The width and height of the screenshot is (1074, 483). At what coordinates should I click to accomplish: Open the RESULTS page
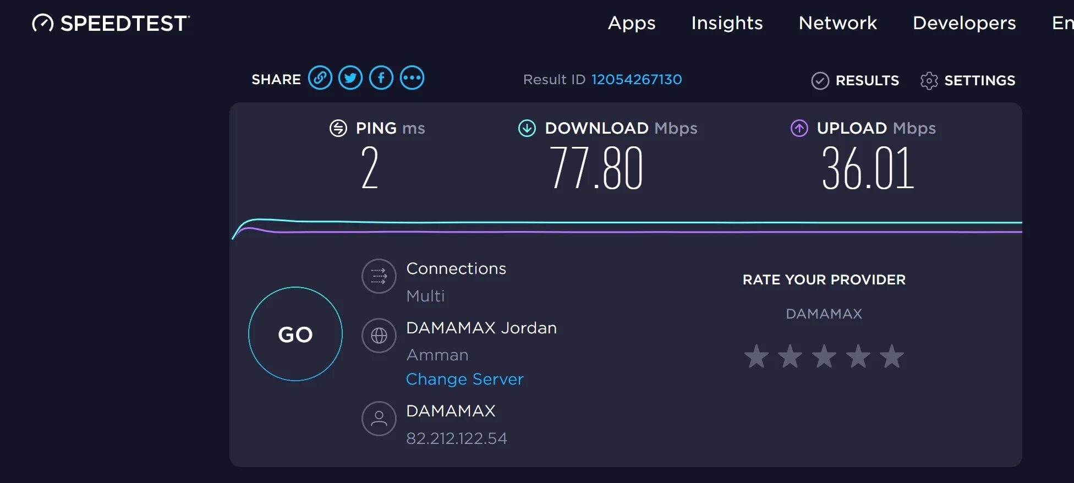point(867,81)
